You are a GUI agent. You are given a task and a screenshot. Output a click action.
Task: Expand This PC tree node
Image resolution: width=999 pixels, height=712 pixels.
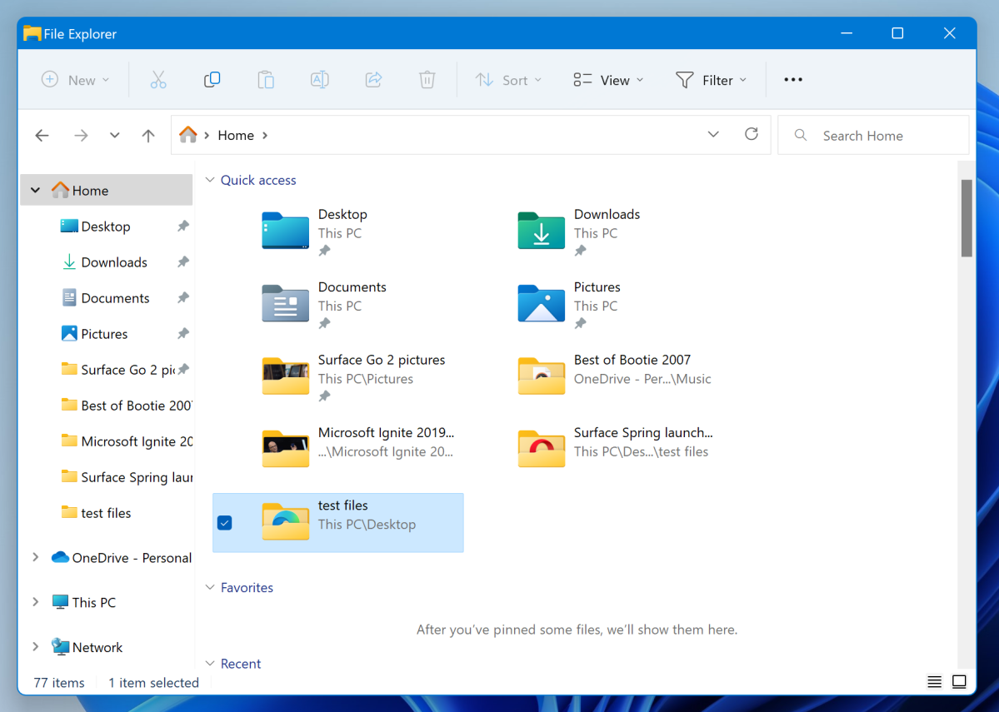coord(36,602)
